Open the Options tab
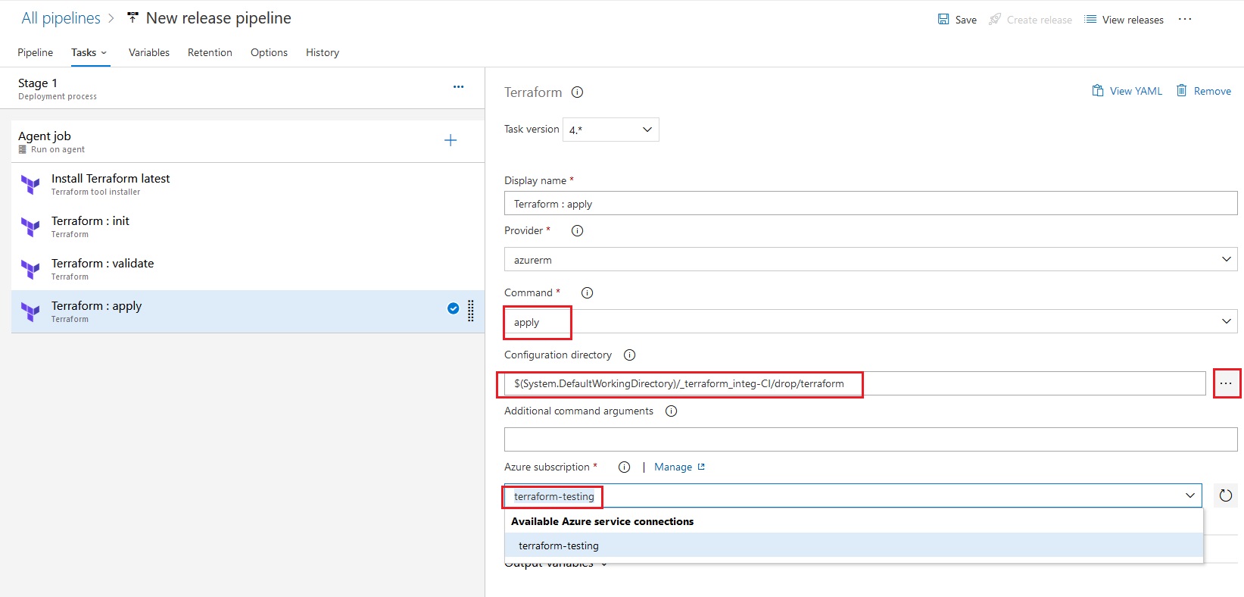 269,52
